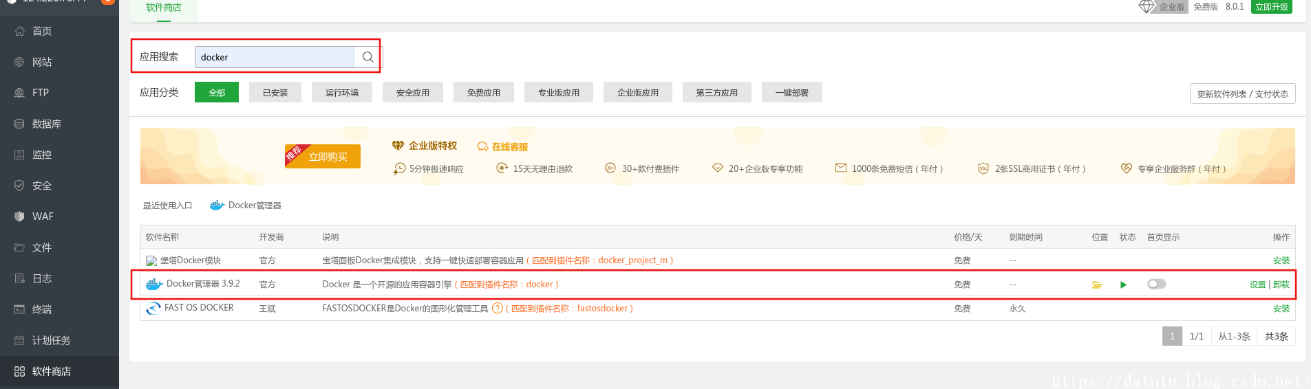Viewport: 1311px width, 389px height.
Task: Toggle homepage display switch for Docker管理器
Action: coord(1157,284)
